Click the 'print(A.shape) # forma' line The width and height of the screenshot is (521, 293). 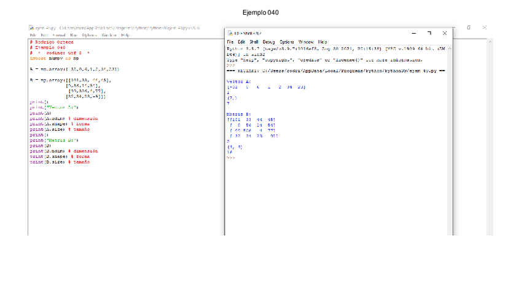pos(60,124)
